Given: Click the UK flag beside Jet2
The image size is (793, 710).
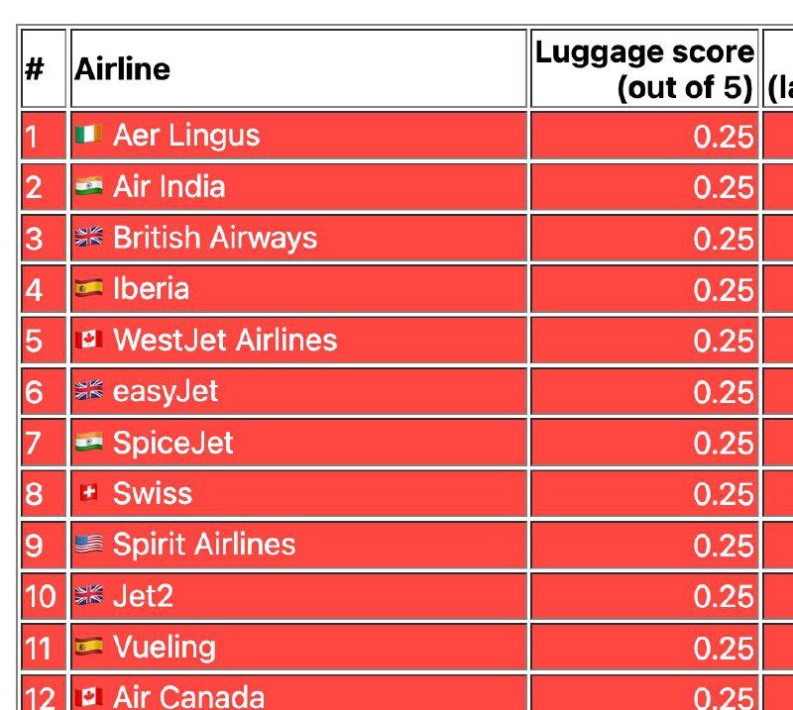Looking at the screenshot, I should (x=88, y=595).
